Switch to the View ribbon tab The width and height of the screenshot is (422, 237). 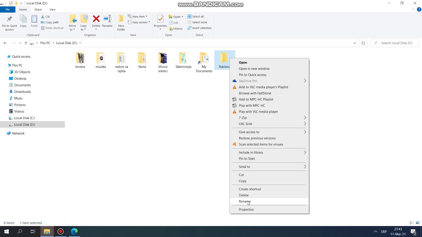click(52, 10)
